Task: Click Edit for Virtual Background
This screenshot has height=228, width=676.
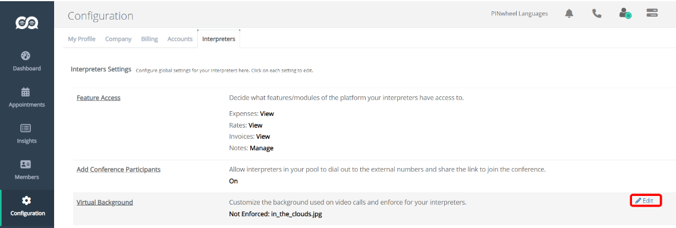Action: point(645,201)
